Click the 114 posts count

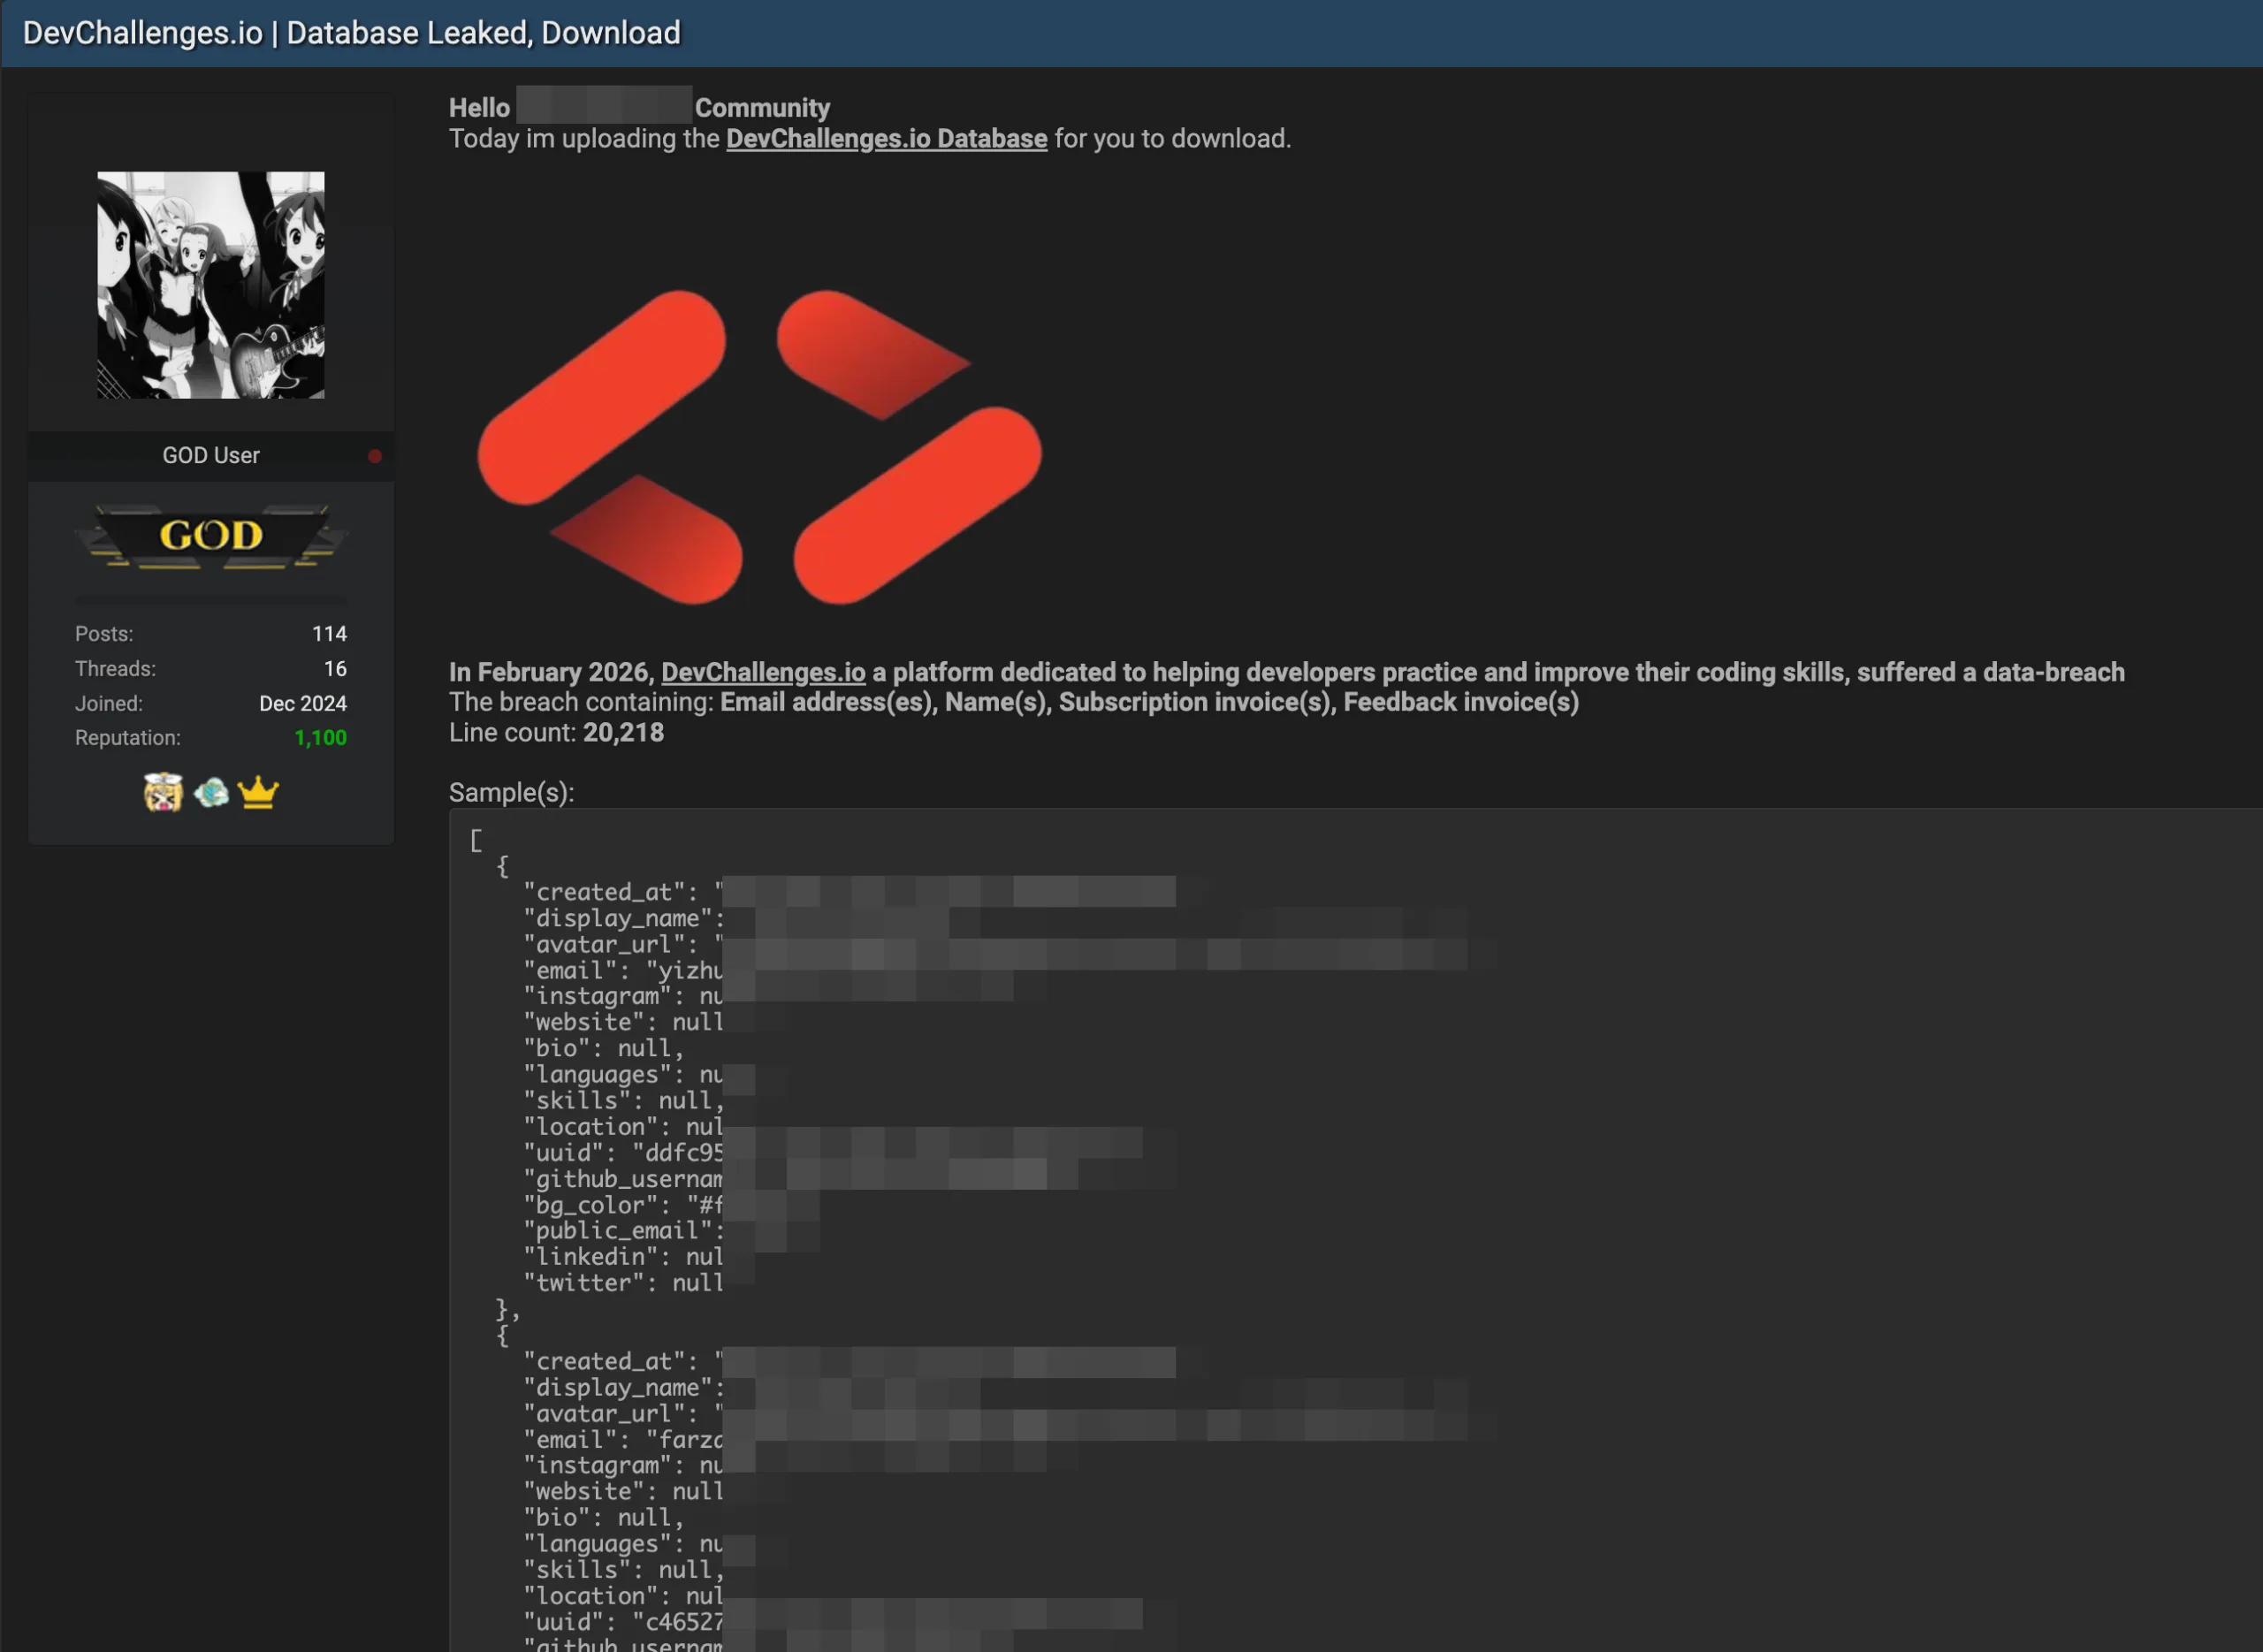(329, 634)
